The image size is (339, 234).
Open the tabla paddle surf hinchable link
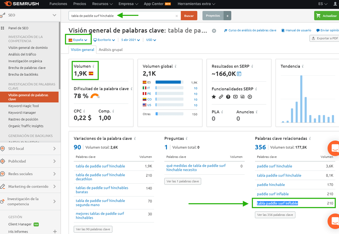click(x=279, y=175)
